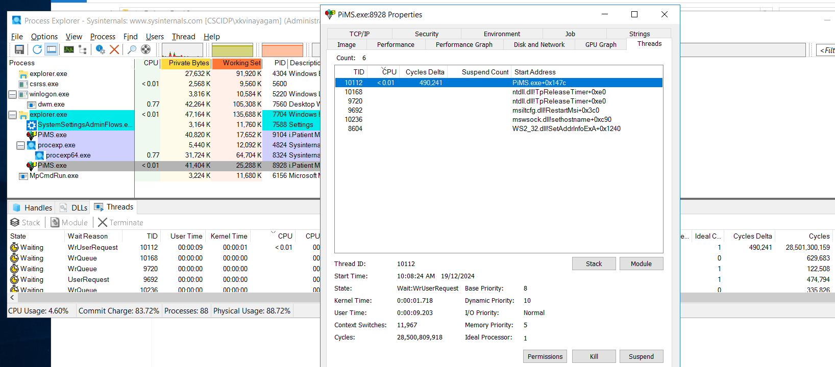Image resolution: width=835 pixels, height=367 pixels.
Task: Click the physical memory orange mini graph
Action: coord(282,50)
